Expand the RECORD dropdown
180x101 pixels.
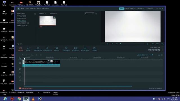coord(53,14)
